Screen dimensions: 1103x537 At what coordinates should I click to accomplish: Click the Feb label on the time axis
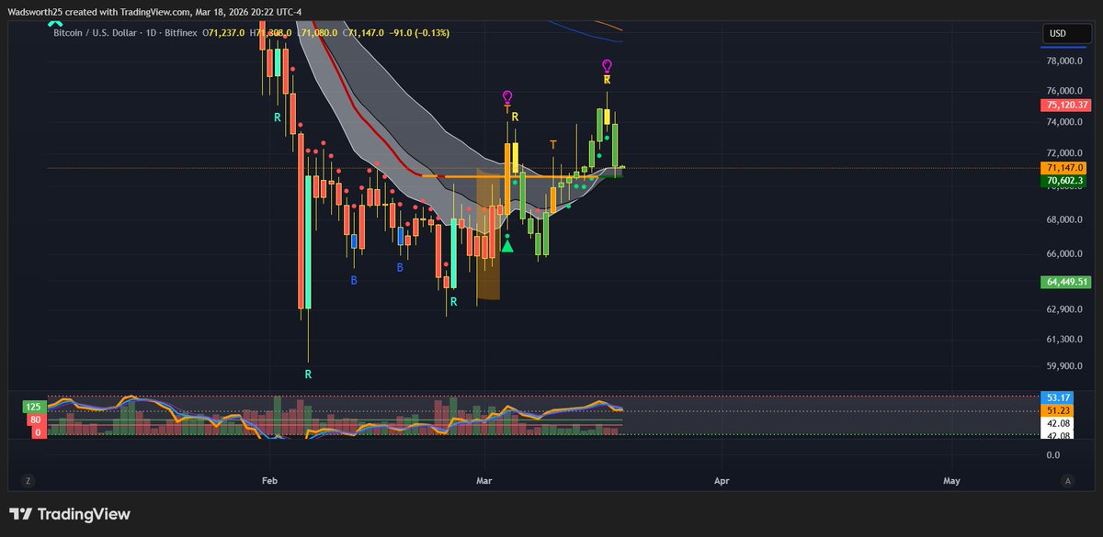[269, 480]
